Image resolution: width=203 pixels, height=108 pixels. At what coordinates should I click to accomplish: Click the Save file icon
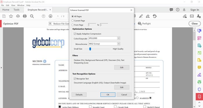[4, 16]
